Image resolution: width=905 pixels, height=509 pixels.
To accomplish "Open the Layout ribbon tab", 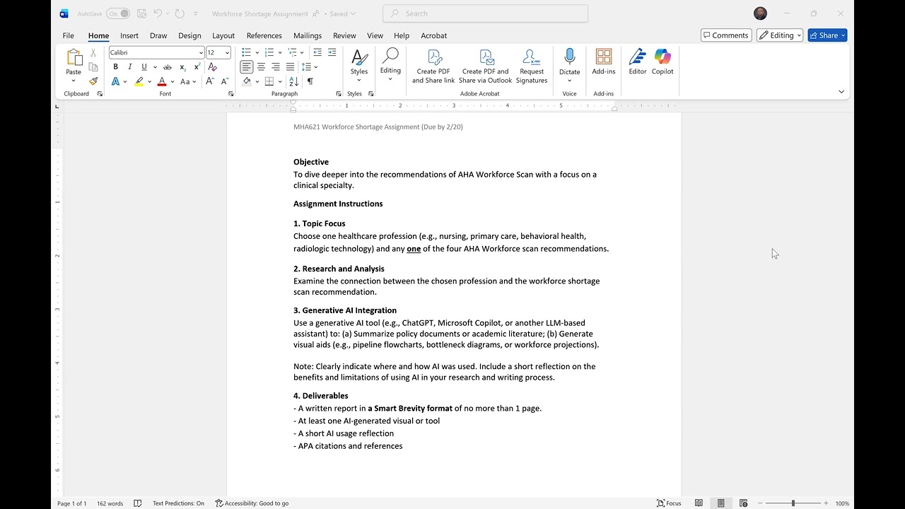I will [x=223, y=35].
